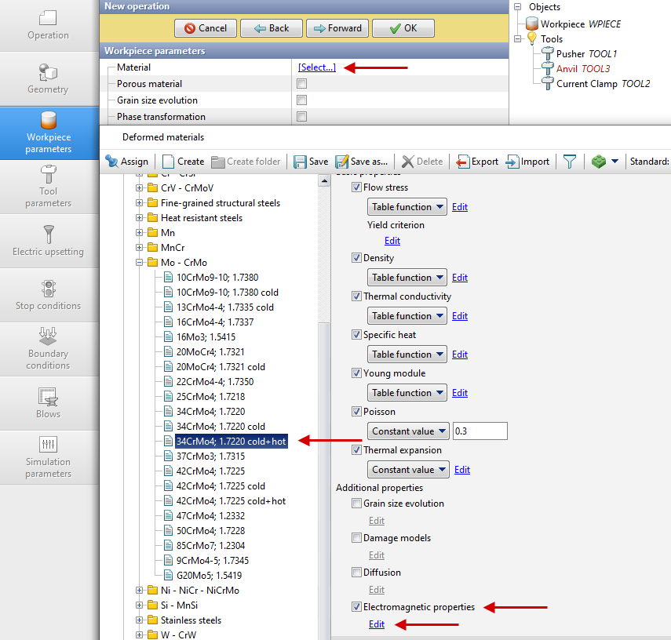Collapse the Mo - CrMo folder
Screen dimensions: 671x640
coord(140,263)
